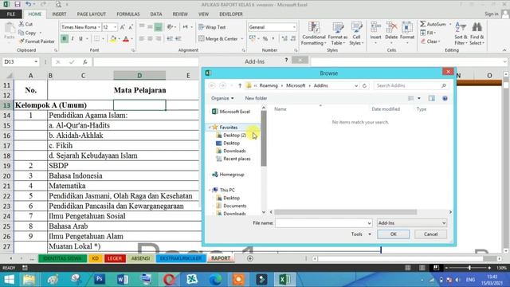Open the ABSENSI sheet tab
510x287 pixels.
pyautogui.click(x=140, y=258)
